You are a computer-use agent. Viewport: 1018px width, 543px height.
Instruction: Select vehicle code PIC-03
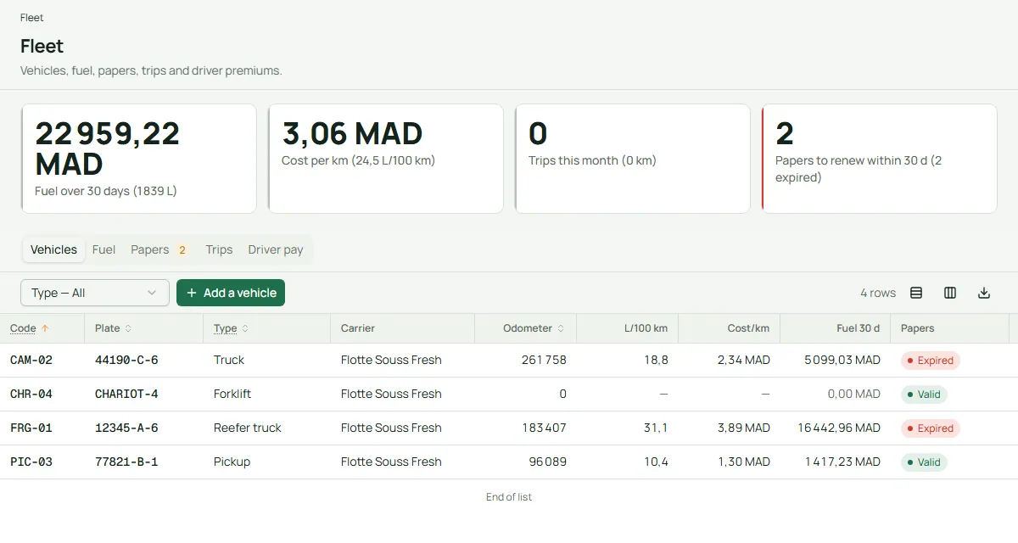click(x=31, y=462)
